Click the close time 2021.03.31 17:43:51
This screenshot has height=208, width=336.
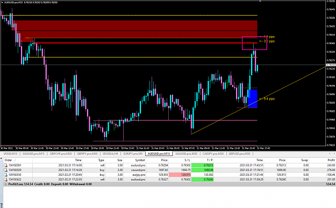point(252,166)
